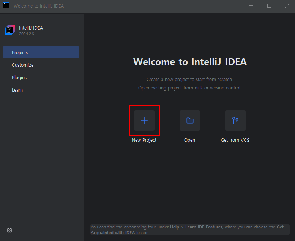The width and height of the screenshot is (295, 241).
Task: Click the 'Create a new project' description line
Action: coord(190,80)
